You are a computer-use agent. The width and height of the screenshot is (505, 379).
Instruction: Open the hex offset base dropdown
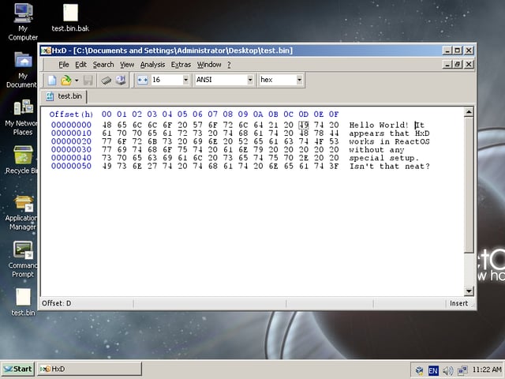pyautogui.click(x=300, y=80)
